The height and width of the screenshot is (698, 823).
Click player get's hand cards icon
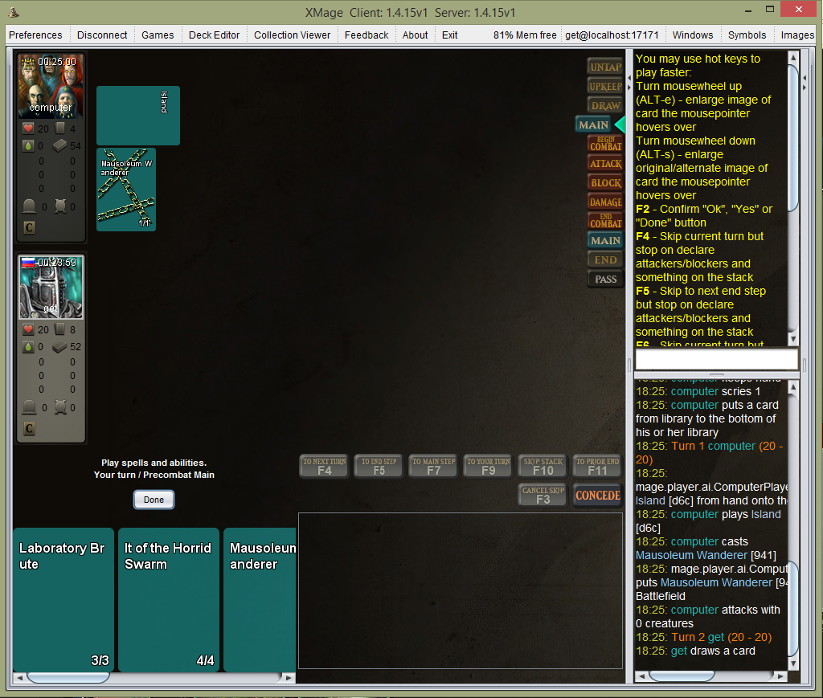[x=60, y=329]
